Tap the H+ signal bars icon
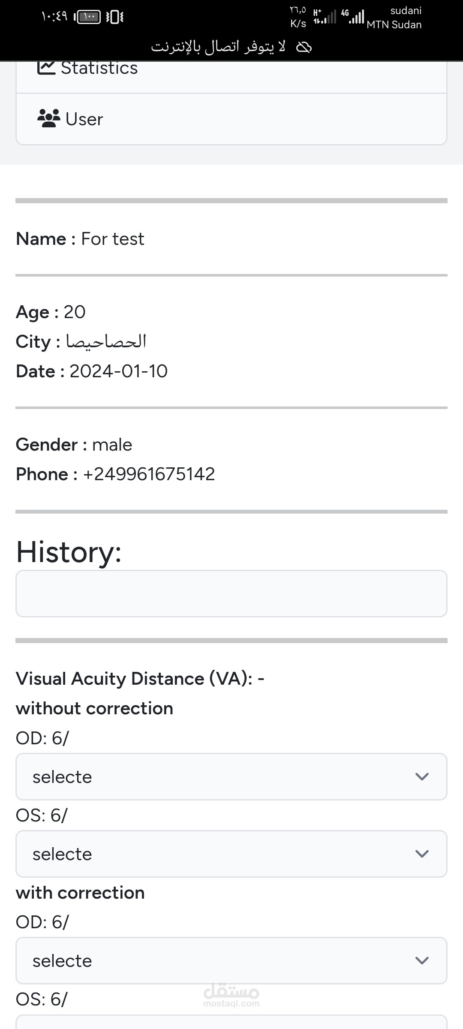 point(325,17)
